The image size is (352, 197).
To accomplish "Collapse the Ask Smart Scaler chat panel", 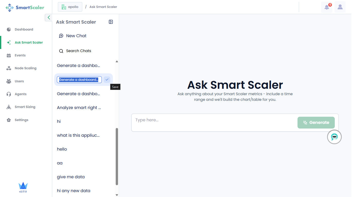I will click(111, 22).
